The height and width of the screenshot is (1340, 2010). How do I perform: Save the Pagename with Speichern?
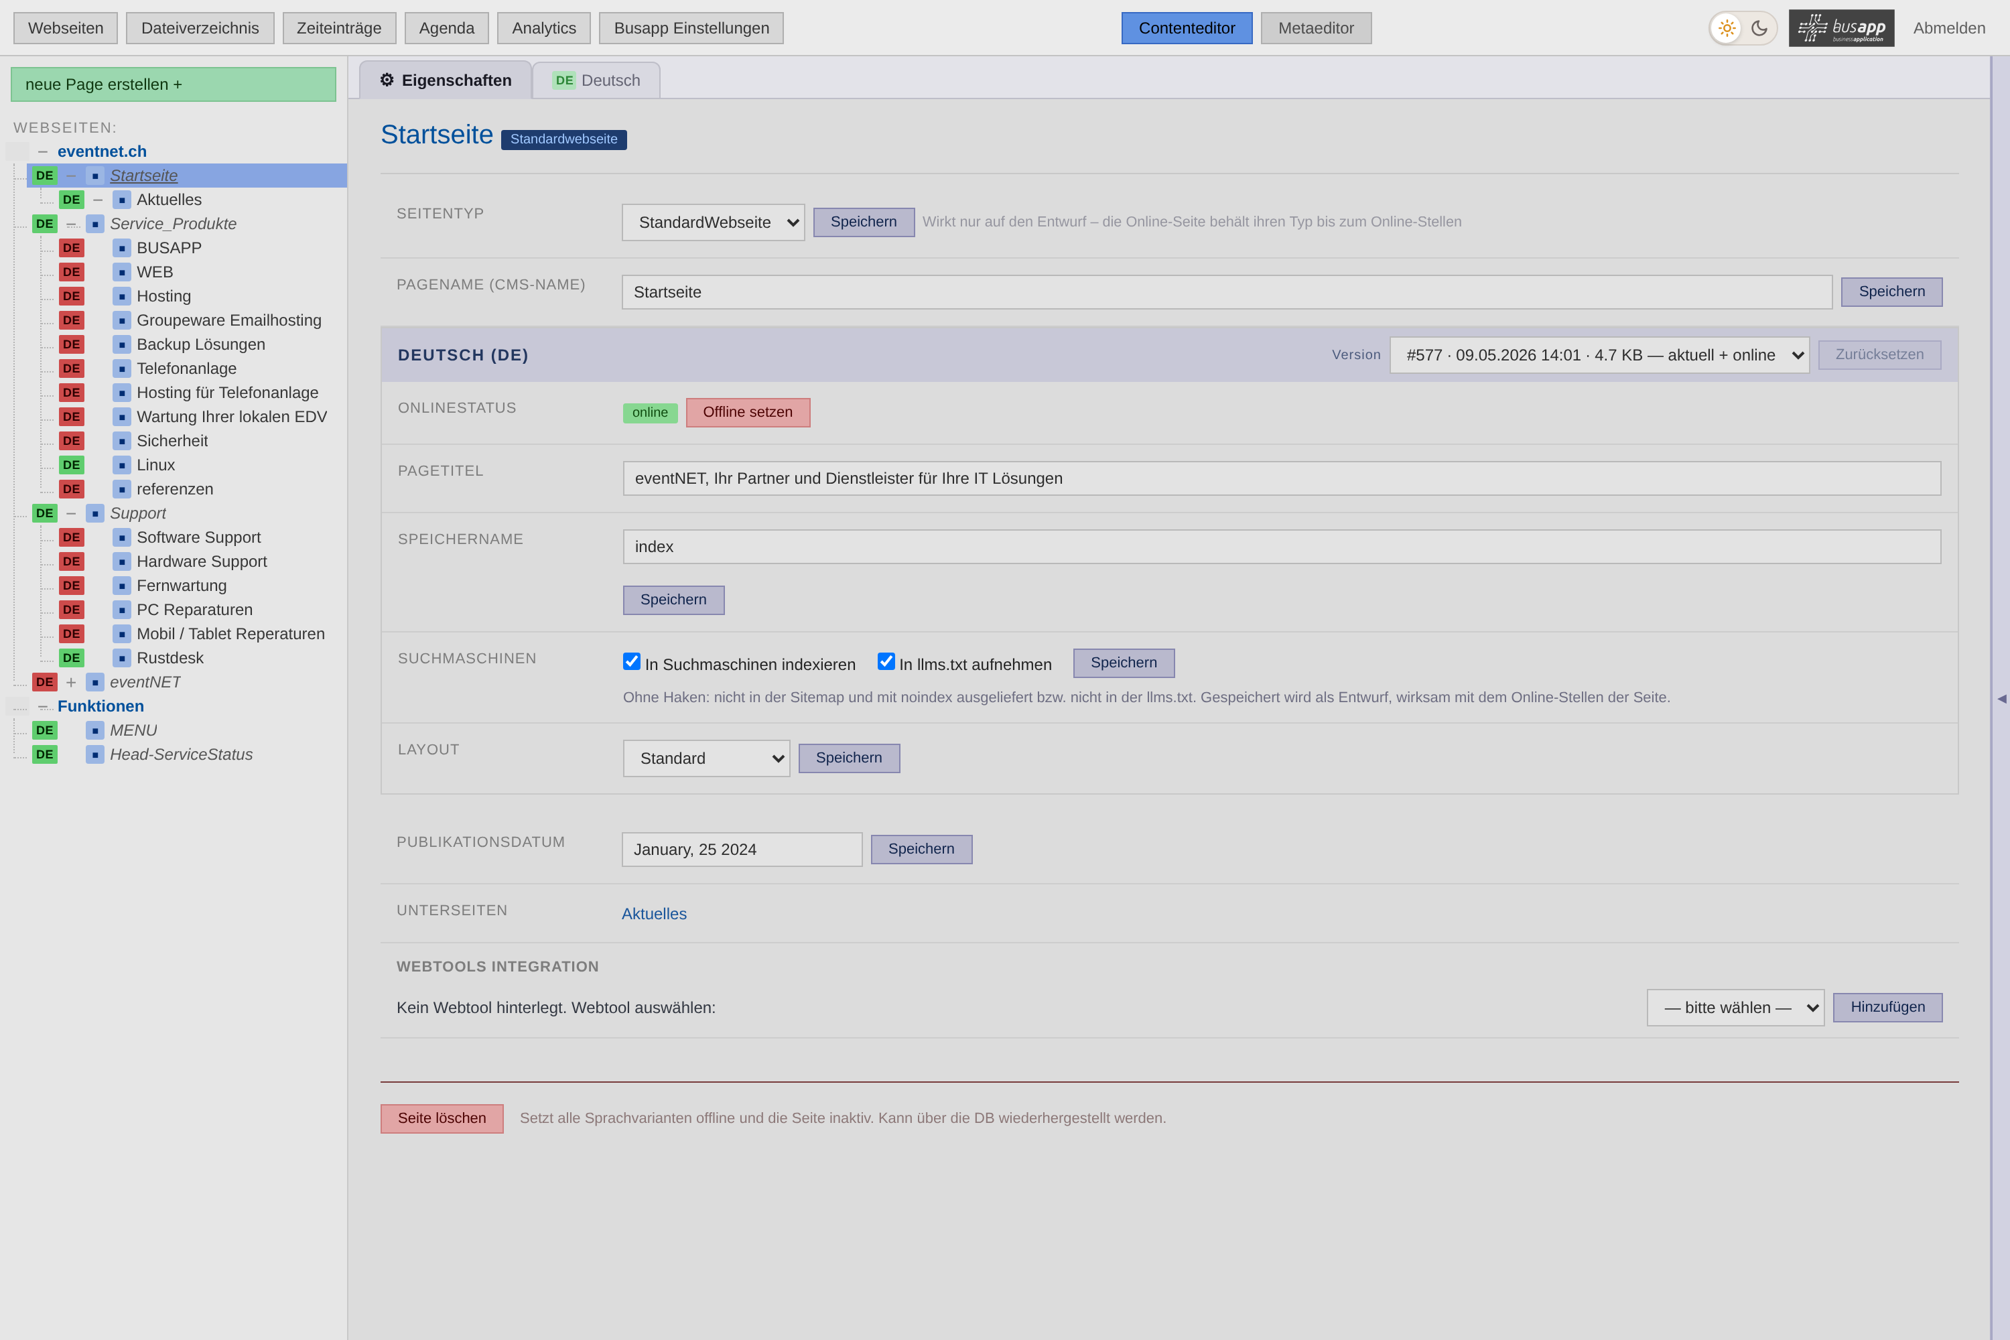(1892, 291)
